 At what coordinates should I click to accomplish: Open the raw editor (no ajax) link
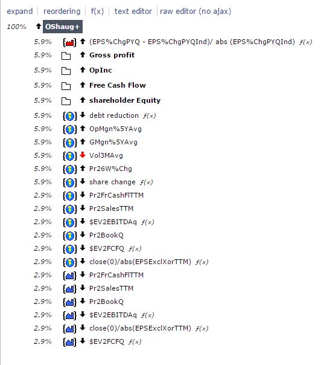pyautogui.click(x=195, y=11)
